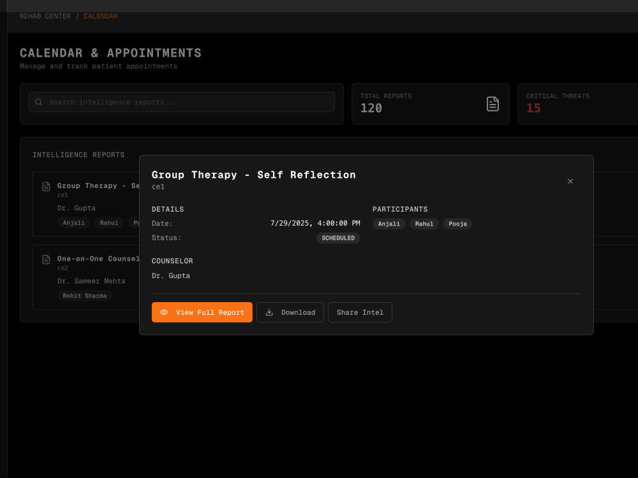Click the eye icon in View Full Report
This screenshot has width=638, height=478.
point(164,312)
